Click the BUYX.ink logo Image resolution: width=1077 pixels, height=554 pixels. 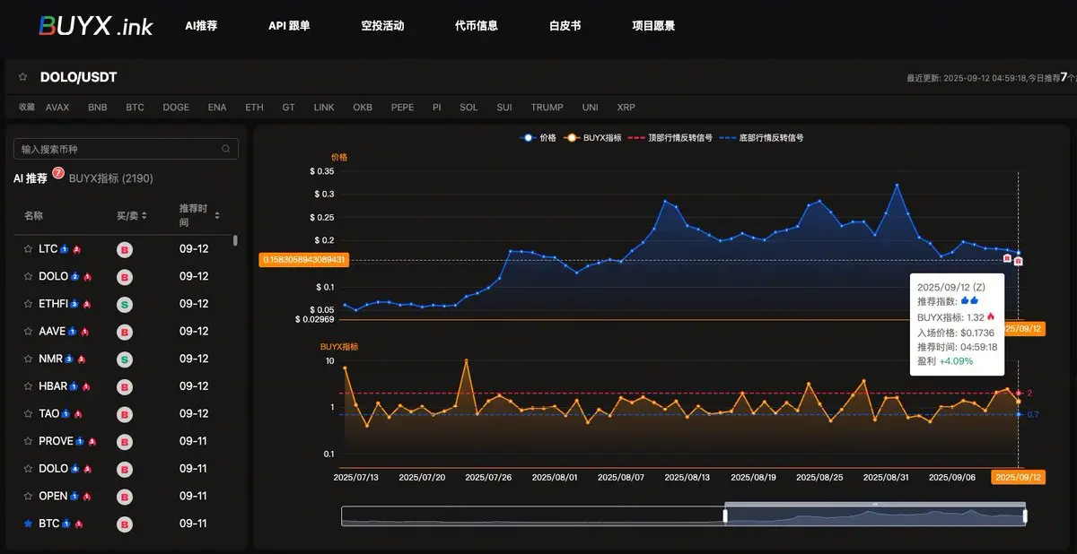coord(96,26)
